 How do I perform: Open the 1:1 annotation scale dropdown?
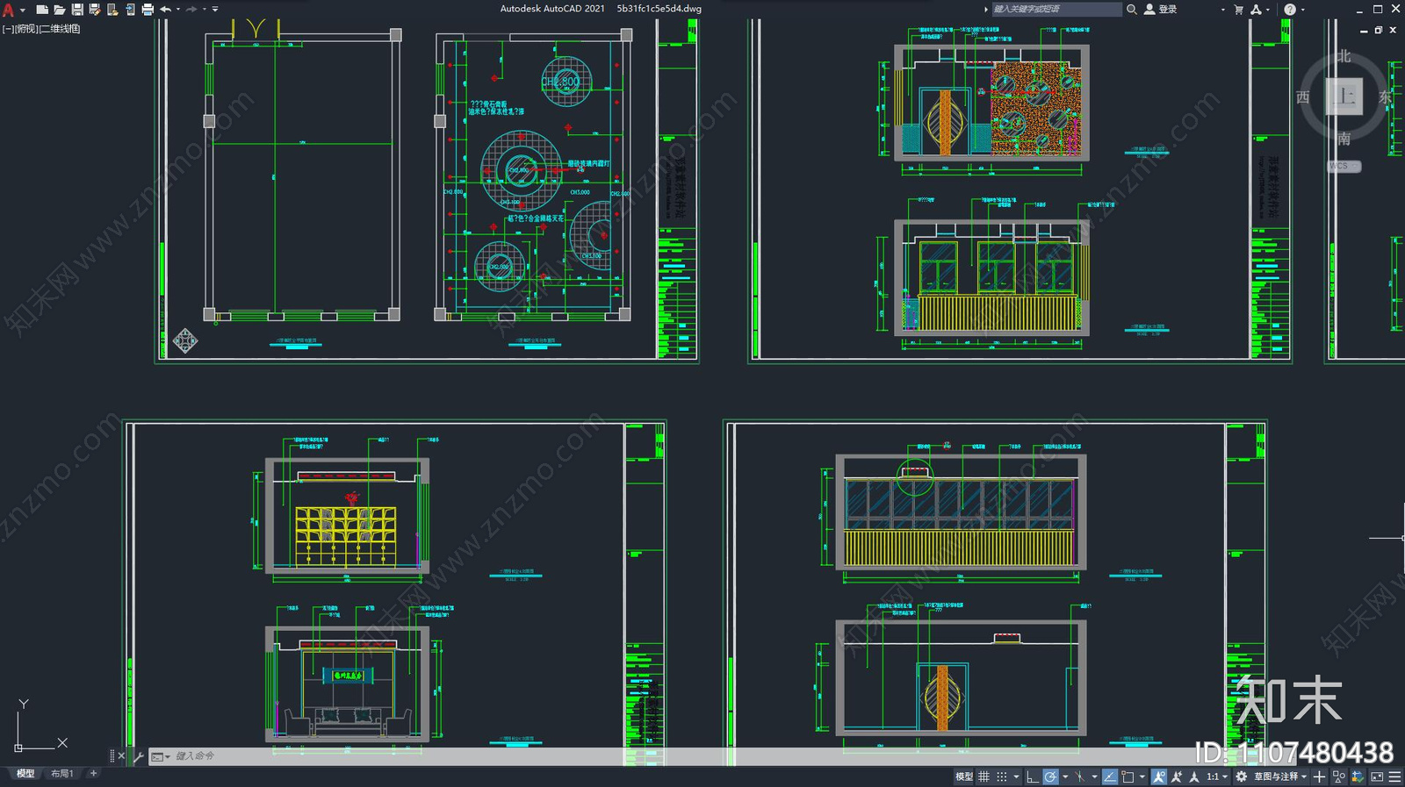pyautogui.click(x=1217, y=776)
